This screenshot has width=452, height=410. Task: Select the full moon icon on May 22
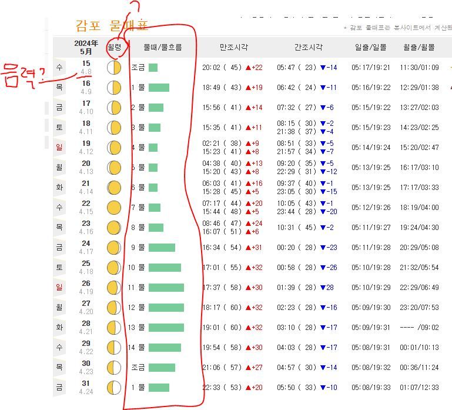pyautogui.click(x=114, y=207)
